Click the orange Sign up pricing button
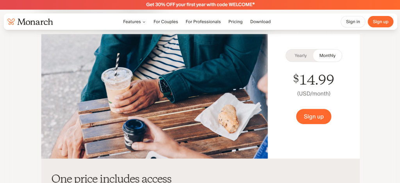 [314, 117]
